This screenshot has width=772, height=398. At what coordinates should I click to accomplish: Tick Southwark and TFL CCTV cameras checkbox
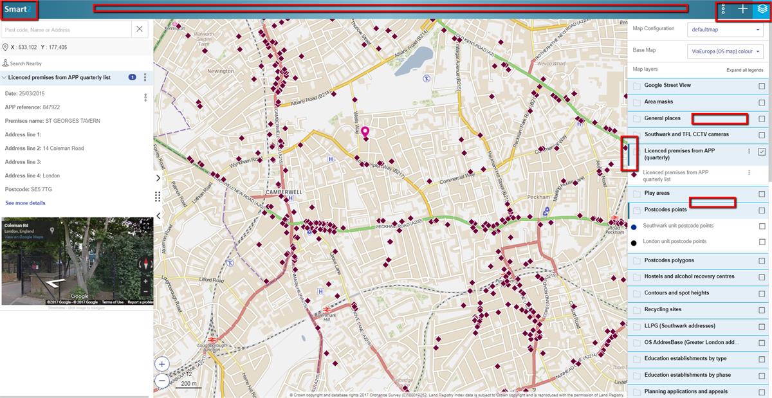click(762, 135)
